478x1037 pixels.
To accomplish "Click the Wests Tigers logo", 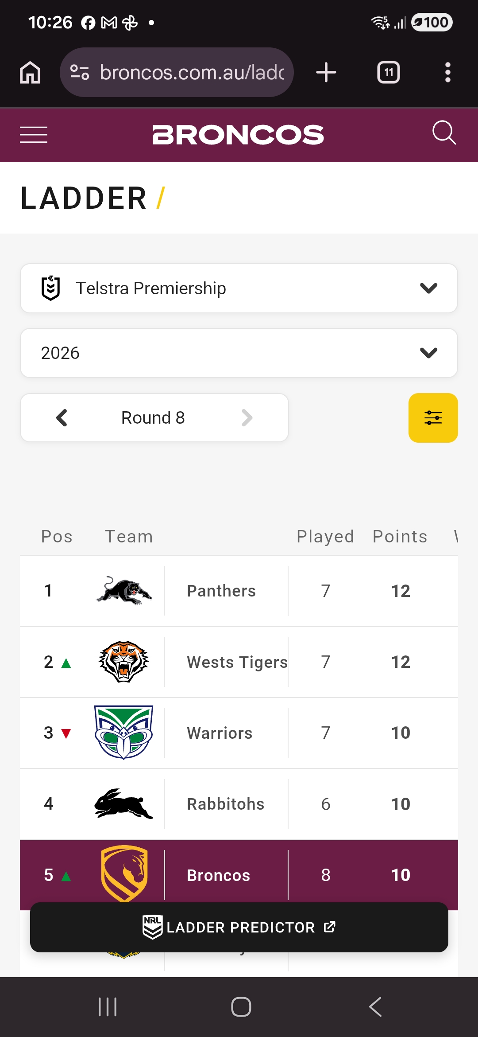I will click(x=124, y=662).
